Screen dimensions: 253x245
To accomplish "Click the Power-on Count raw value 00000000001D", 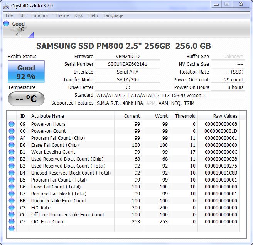I will point(221,131).
